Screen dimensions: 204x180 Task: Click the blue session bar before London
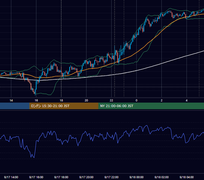pyautogui.click(x=15, y=106)
